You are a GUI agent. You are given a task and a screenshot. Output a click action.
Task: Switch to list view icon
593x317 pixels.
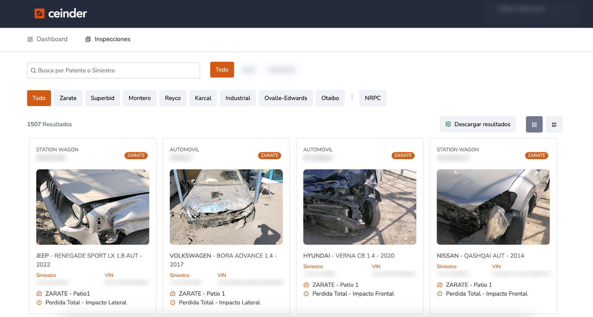pyautogui.click(x=554, y=124)
